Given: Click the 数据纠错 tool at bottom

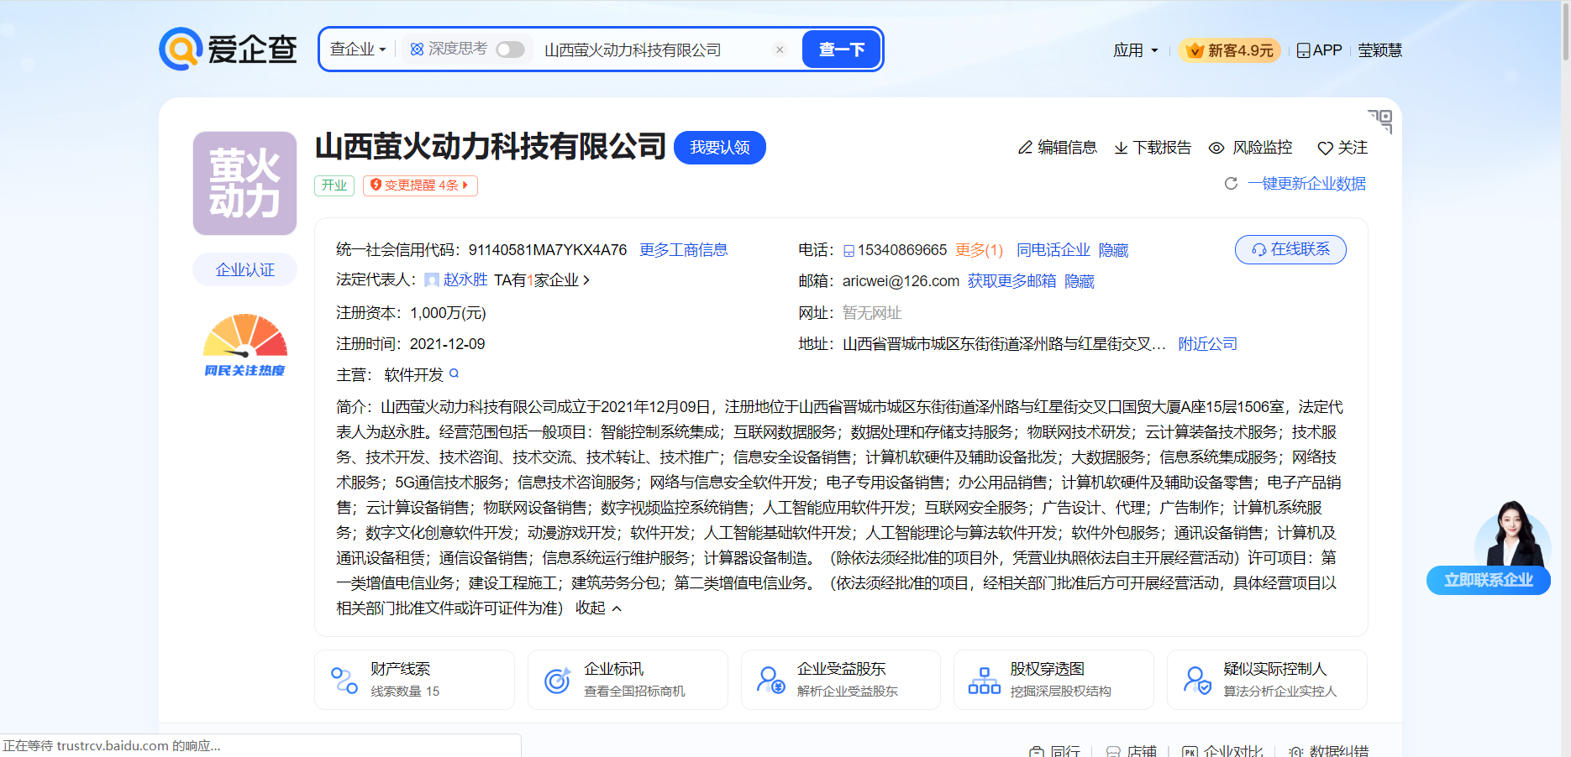Looking at the screenshot, I should (1328, 750).
